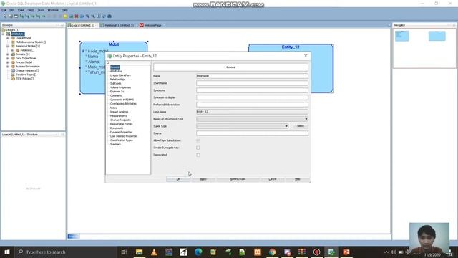Viewport: 458px width, 258px height.
Task: Open the Super Type dropdown
Action: (286, 126)
